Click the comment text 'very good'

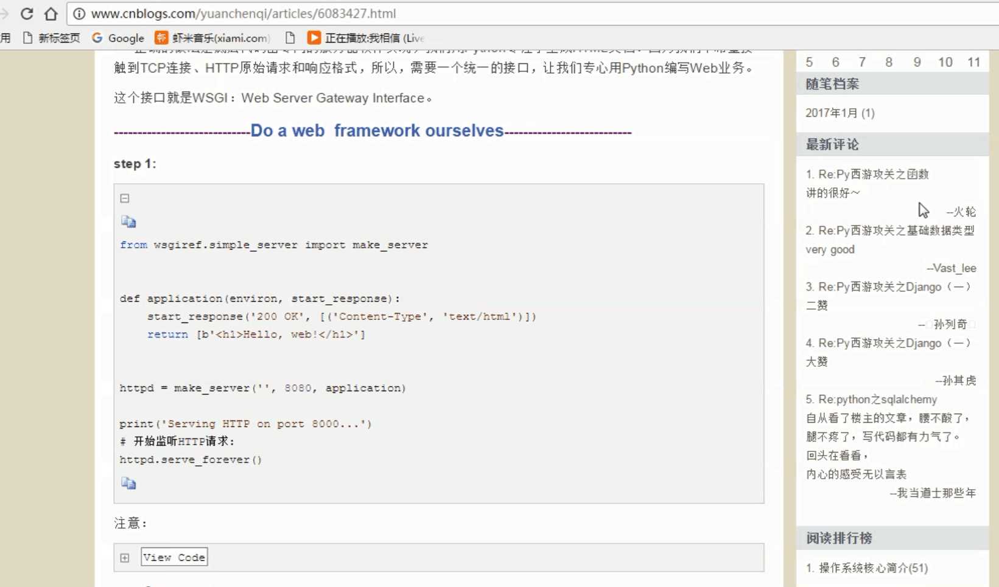[830, 249]
